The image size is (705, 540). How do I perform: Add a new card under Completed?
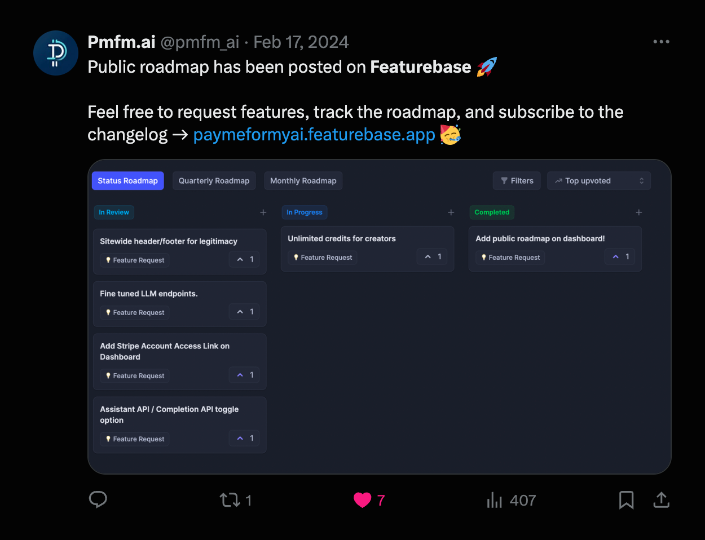pyautogui.click(x=638, y=213)
